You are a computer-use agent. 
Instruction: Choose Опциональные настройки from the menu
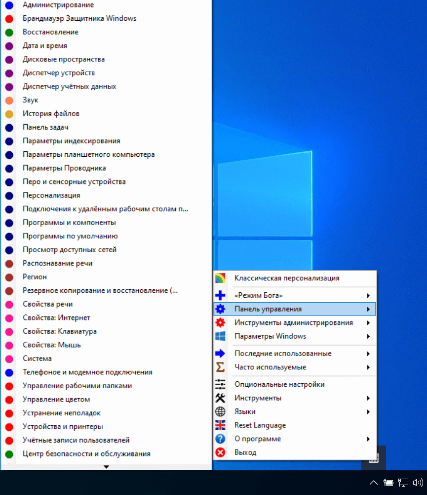tap(295, 385)
